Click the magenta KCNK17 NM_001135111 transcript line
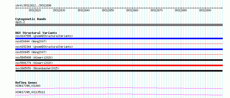Viewport: 230px width, 98px height. pos(119,94)
